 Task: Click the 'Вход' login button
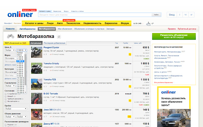(172, 15)
